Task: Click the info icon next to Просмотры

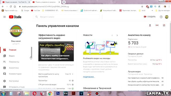Action: point(73,81)
